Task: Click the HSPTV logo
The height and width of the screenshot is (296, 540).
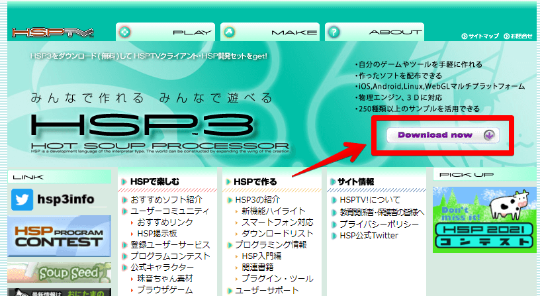Action: coord(53,32)
